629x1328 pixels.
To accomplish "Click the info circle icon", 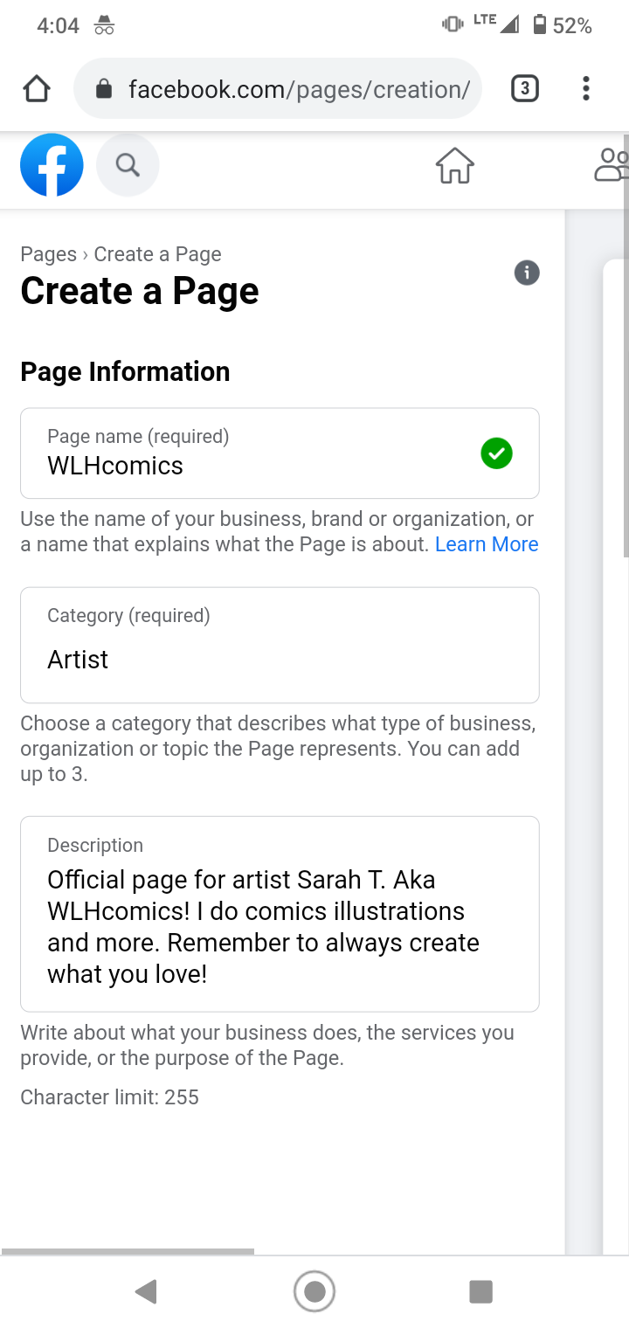I will pos(527,273).
